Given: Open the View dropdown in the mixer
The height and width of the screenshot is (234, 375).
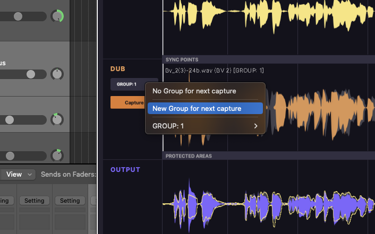Looking at the screenshot, I should click(20, 174).
